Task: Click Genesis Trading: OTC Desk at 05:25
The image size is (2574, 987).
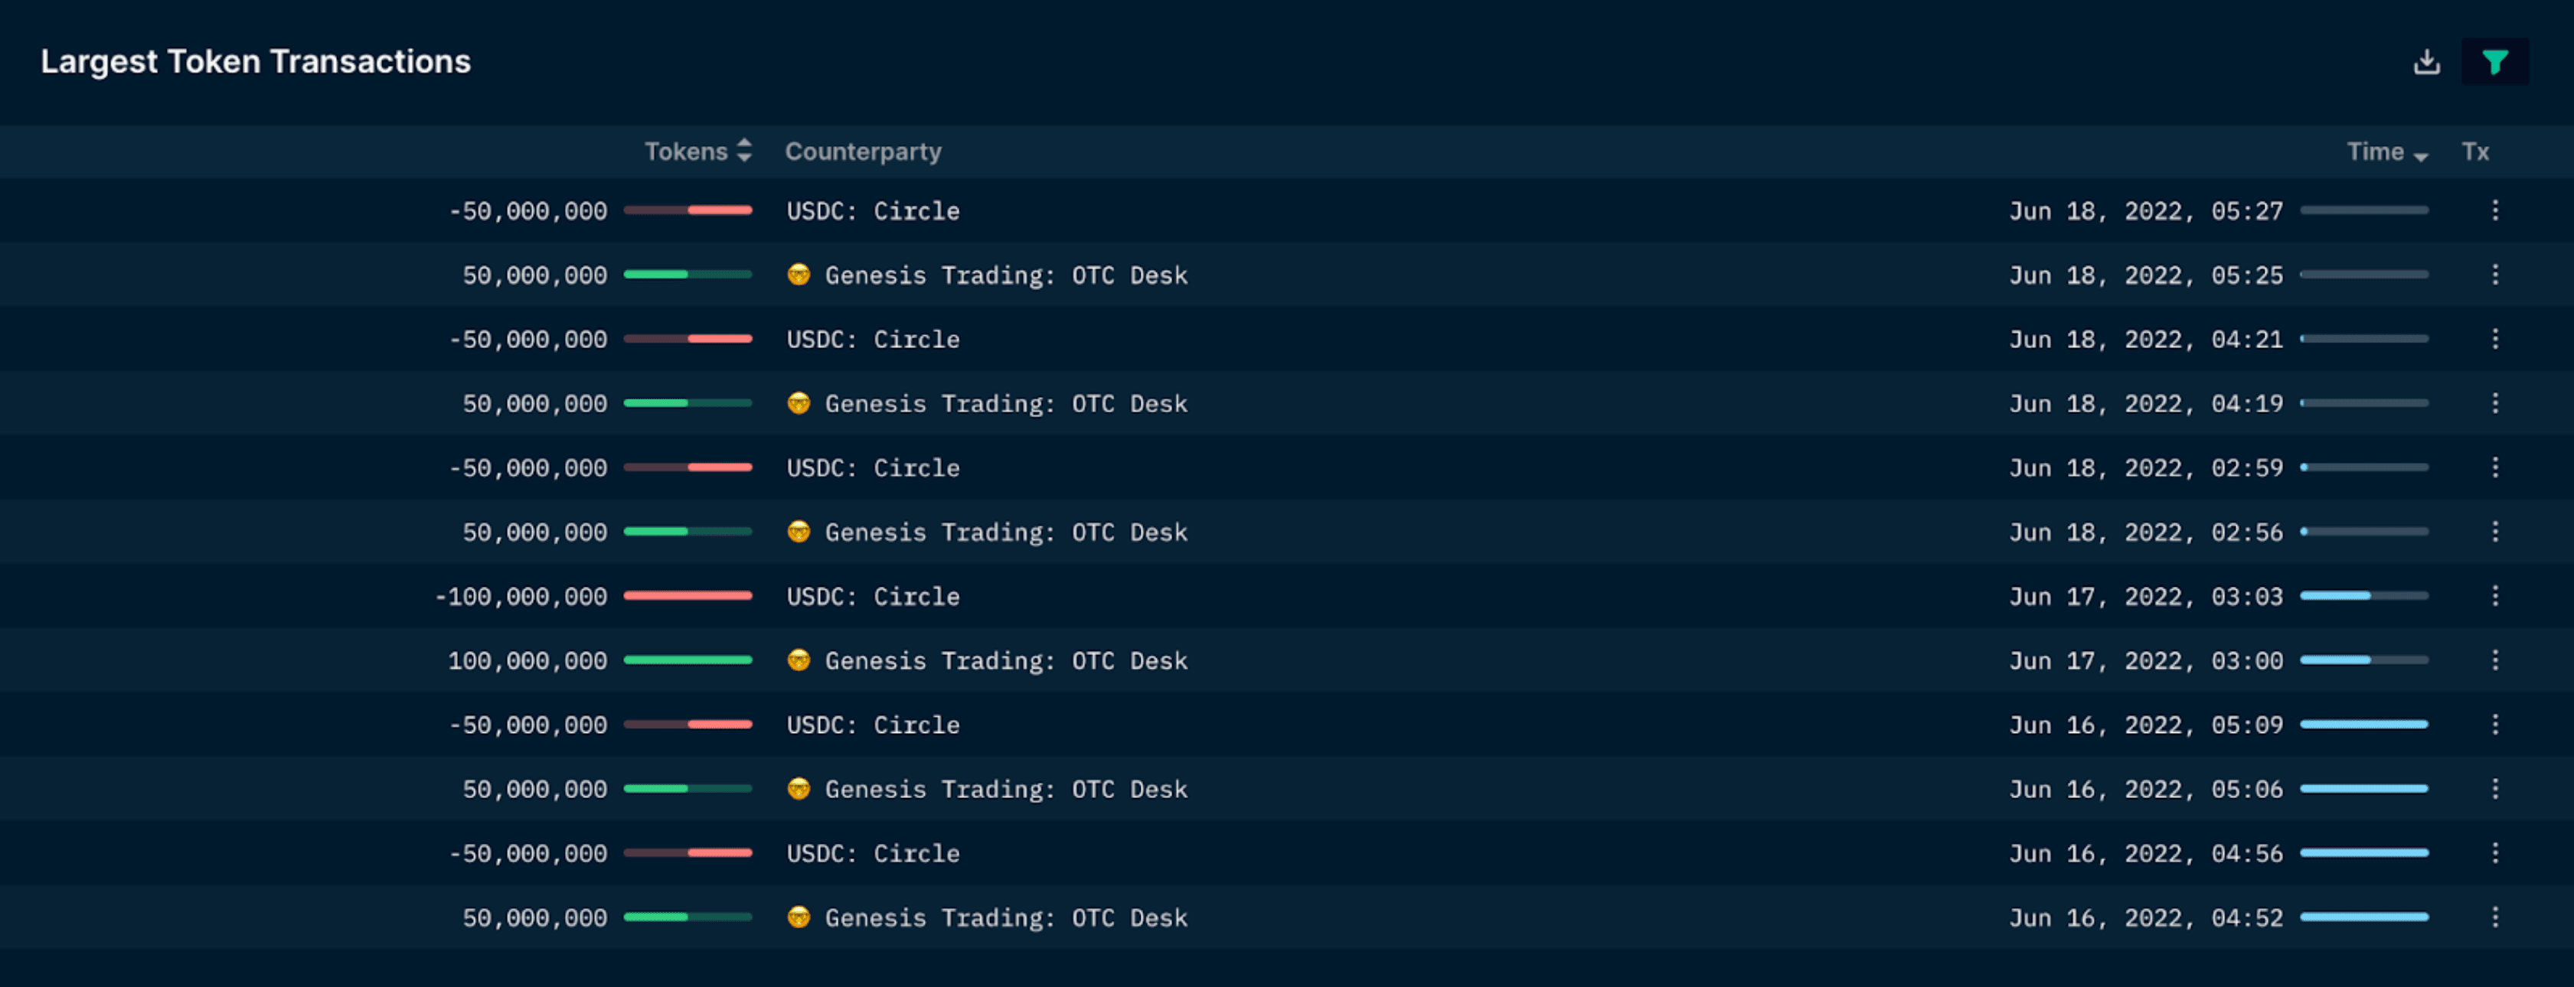Action: [1005, 275]
